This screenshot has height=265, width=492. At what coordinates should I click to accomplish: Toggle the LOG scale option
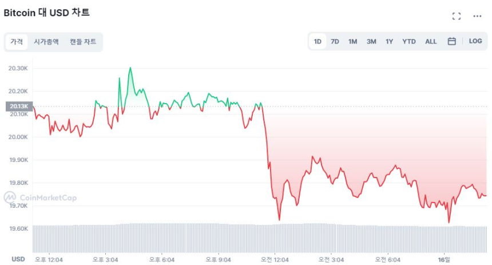click(475, 41)
